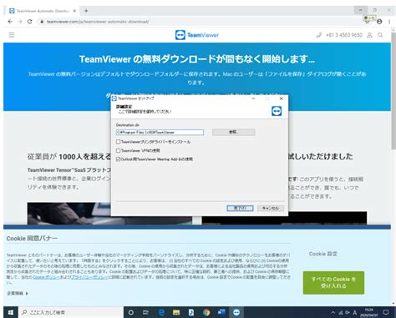Click the browser forward arrow
The width and height of the screenshot is (396, 318).
(x=20, y=22)
